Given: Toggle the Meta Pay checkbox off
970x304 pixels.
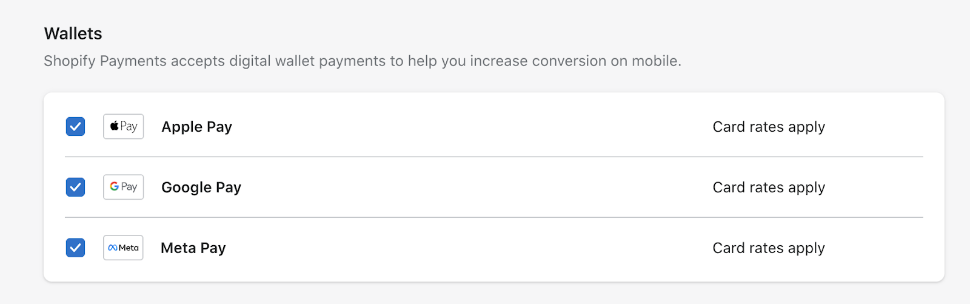Looking at the screenshot, I should [x=75, y=248].
